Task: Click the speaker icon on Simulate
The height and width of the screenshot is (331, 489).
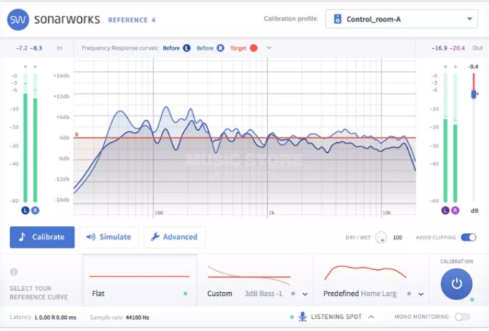Action: coord(90,237)
